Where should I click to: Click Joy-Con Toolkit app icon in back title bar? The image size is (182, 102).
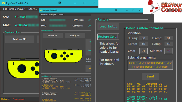[3, 3]
